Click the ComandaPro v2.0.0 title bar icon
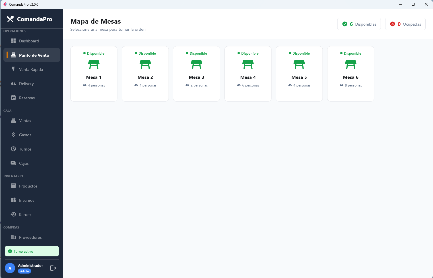433x278 pixels. (x=5, y=4)
